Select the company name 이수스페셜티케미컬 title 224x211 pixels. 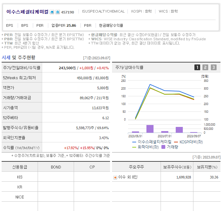pyautogui.click(x=27, y=12)
